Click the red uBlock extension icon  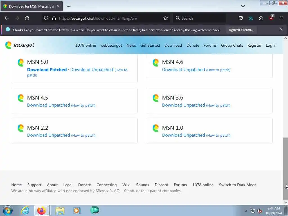click(x=271, y=18)
